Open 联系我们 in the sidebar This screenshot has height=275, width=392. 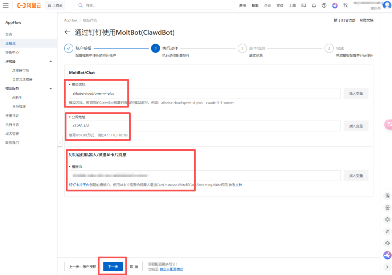point(12,143)
